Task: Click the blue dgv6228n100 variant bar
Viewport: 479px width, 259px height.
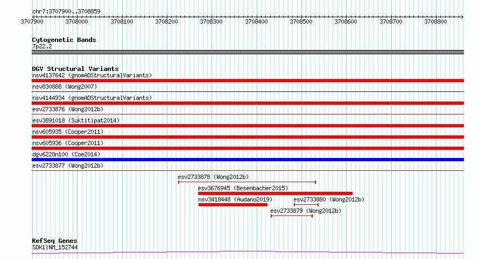Action: pos(248,160)
